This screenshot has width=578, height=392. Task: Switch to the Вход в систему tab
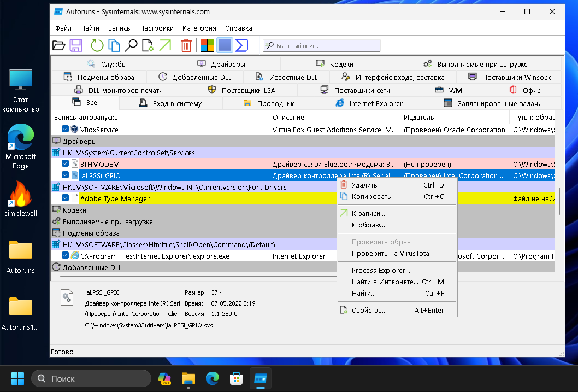(170, 104)
